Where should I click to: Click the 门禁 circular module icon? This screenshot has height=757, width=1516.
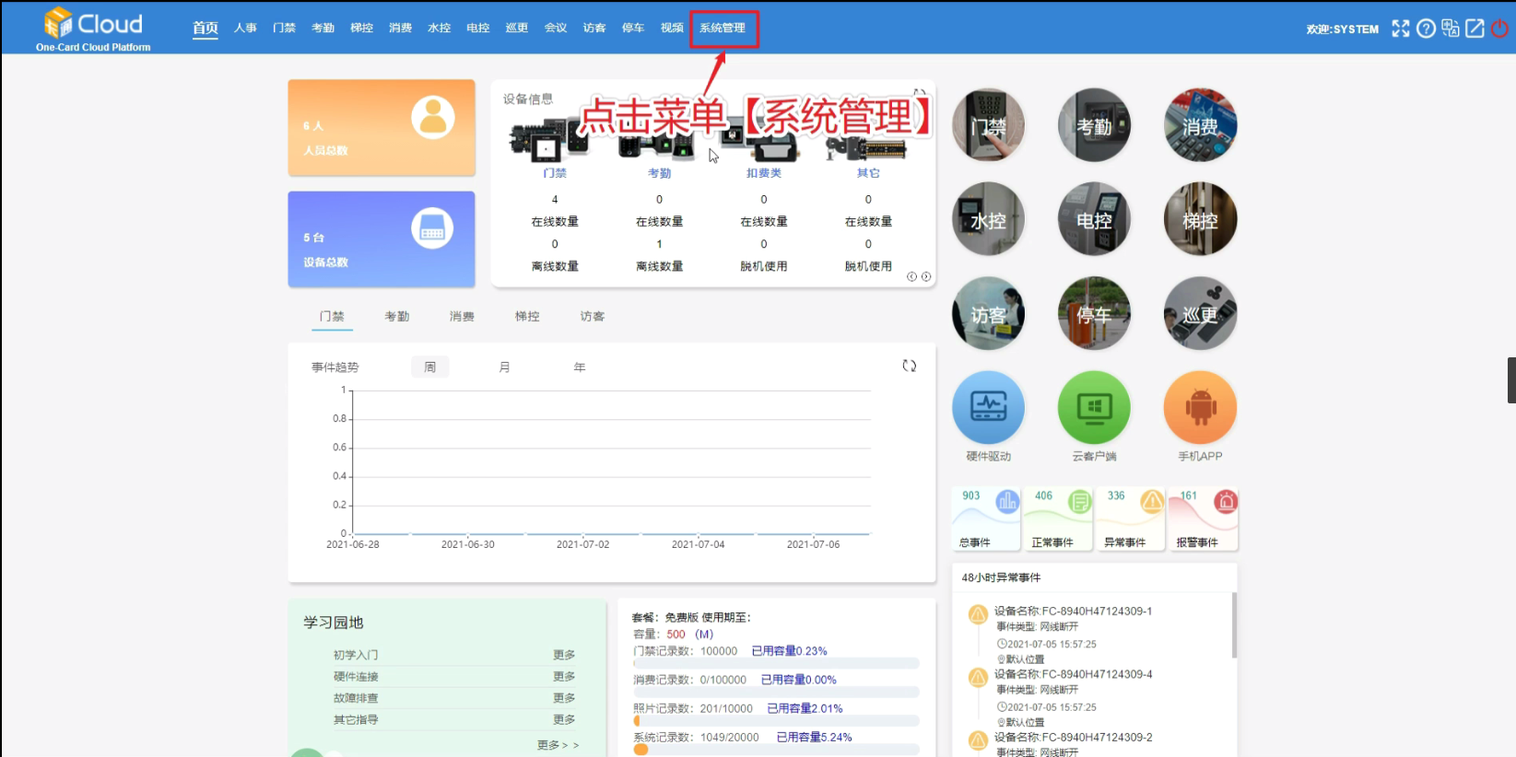click(988, 125)
